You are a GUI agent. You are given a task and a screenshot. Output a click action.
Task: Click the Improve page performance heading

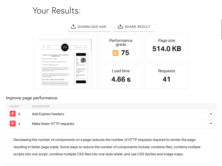[31, 98]
